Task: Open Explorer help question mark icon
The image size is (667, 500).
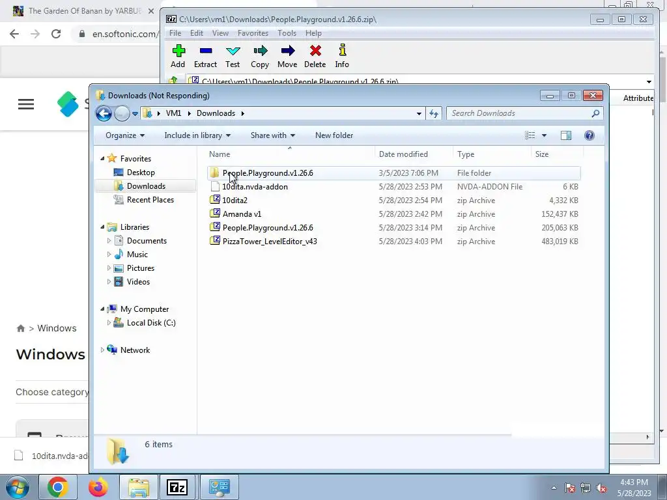Action: point(589,135)
